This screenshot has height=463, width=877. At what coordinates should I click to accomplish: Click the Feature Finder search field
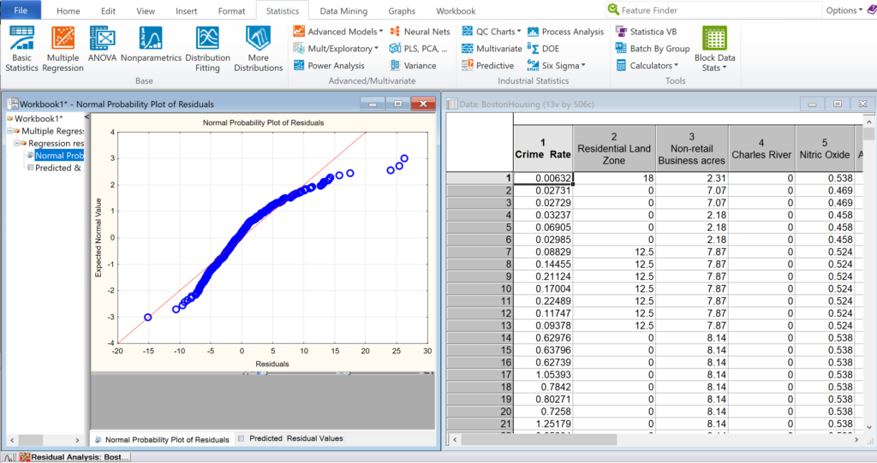(x=713, y=10)
